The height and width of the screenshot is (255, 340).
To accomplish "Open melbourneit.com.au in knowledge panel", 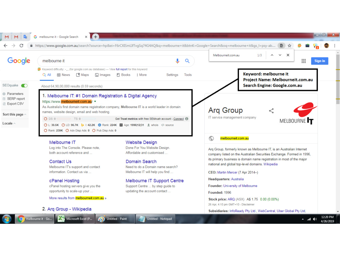I will 234,138.
